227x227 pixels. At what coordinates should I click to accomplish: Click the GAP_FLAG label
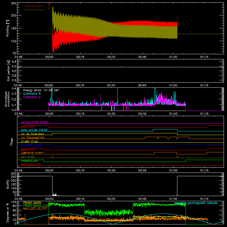(28, 126)
